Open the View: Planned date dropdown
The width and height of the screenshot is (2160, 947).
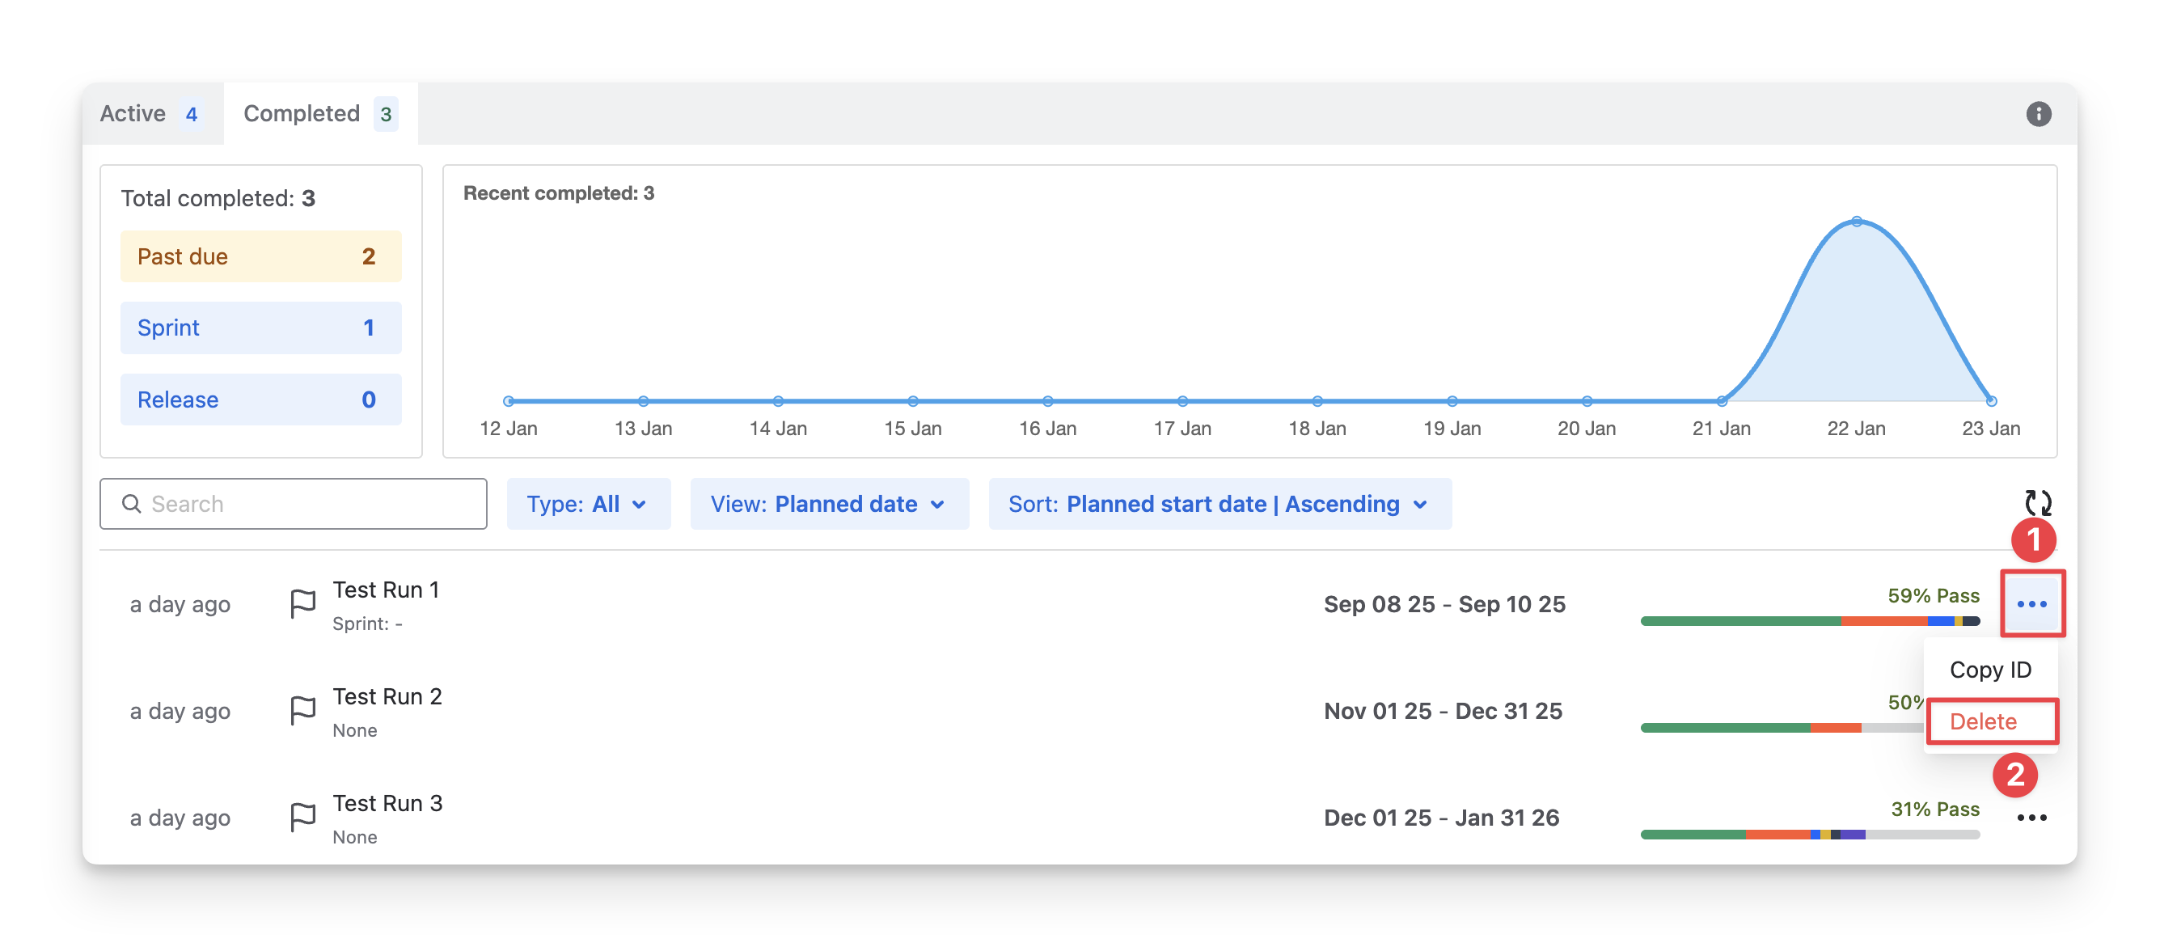pos(828,504)
